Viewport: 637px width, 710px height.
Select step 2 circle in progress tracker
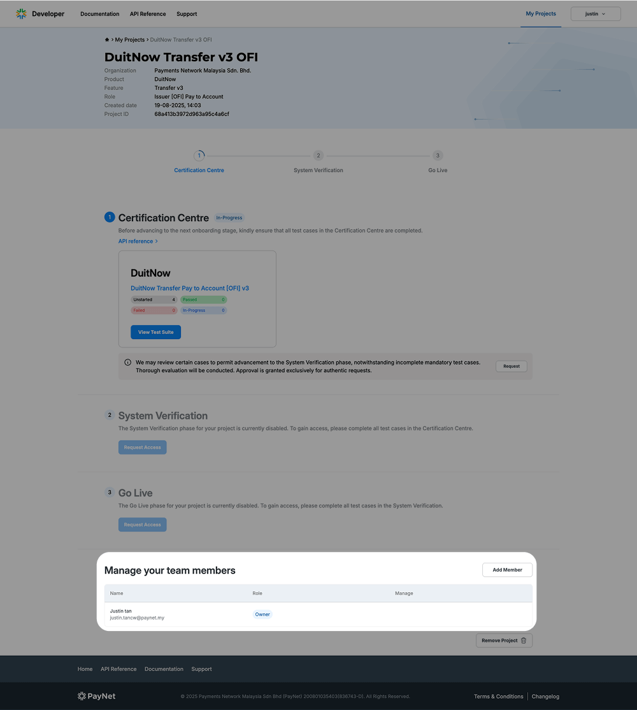[x=318, y=156]
